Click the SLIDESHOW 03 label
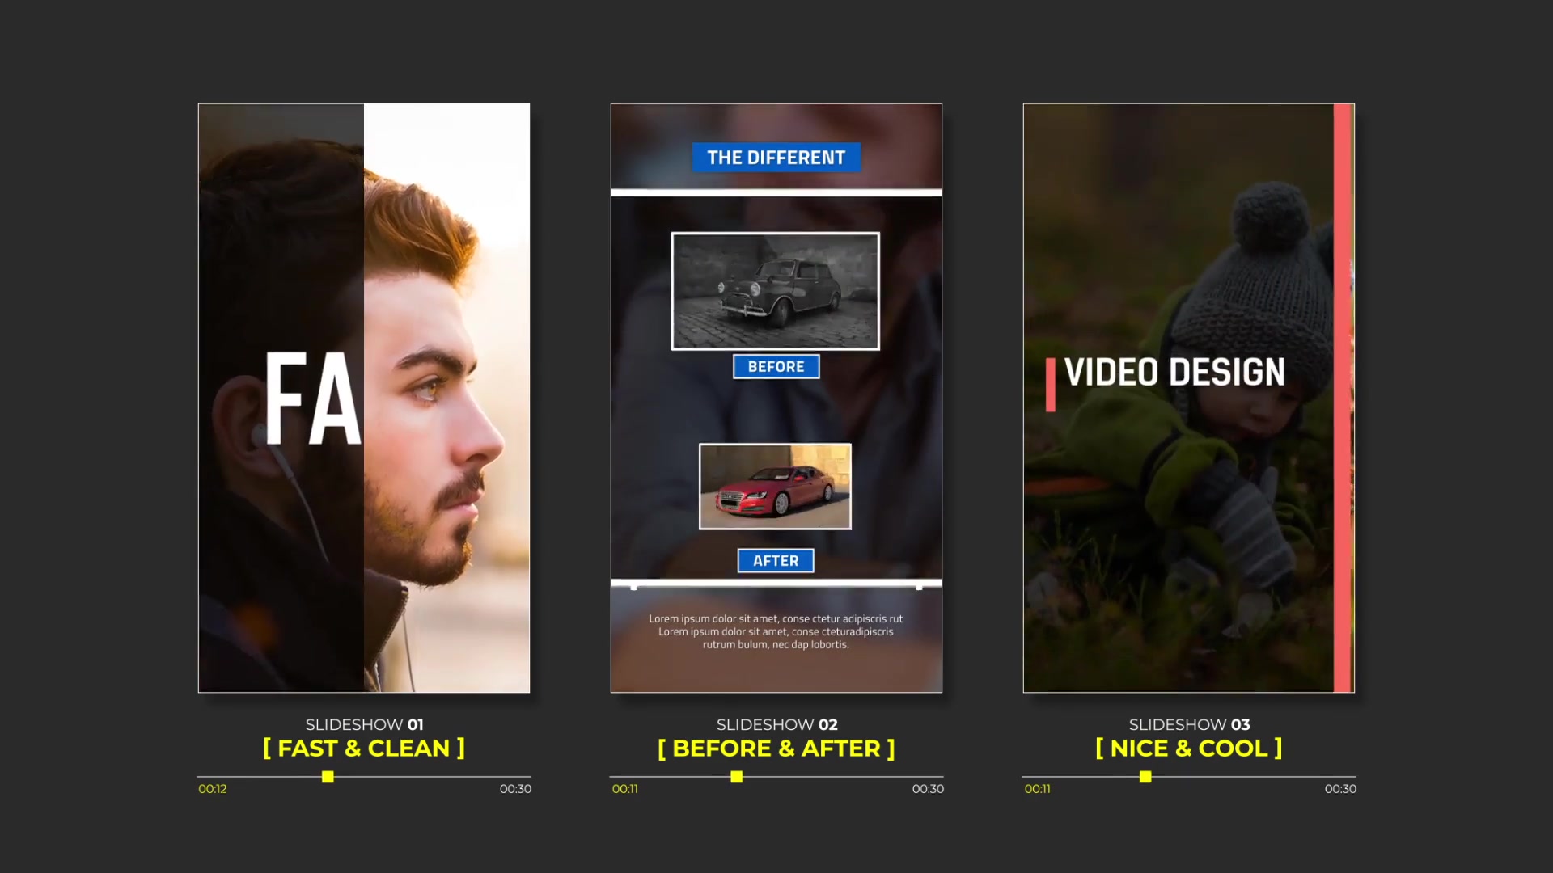This screenshot has width=1553, height=873. [x=1189, y=725]
